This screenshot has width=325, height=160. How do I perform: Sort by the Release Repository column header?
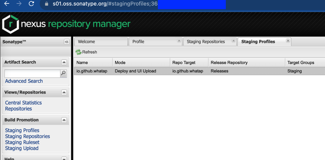pos(247,62)
